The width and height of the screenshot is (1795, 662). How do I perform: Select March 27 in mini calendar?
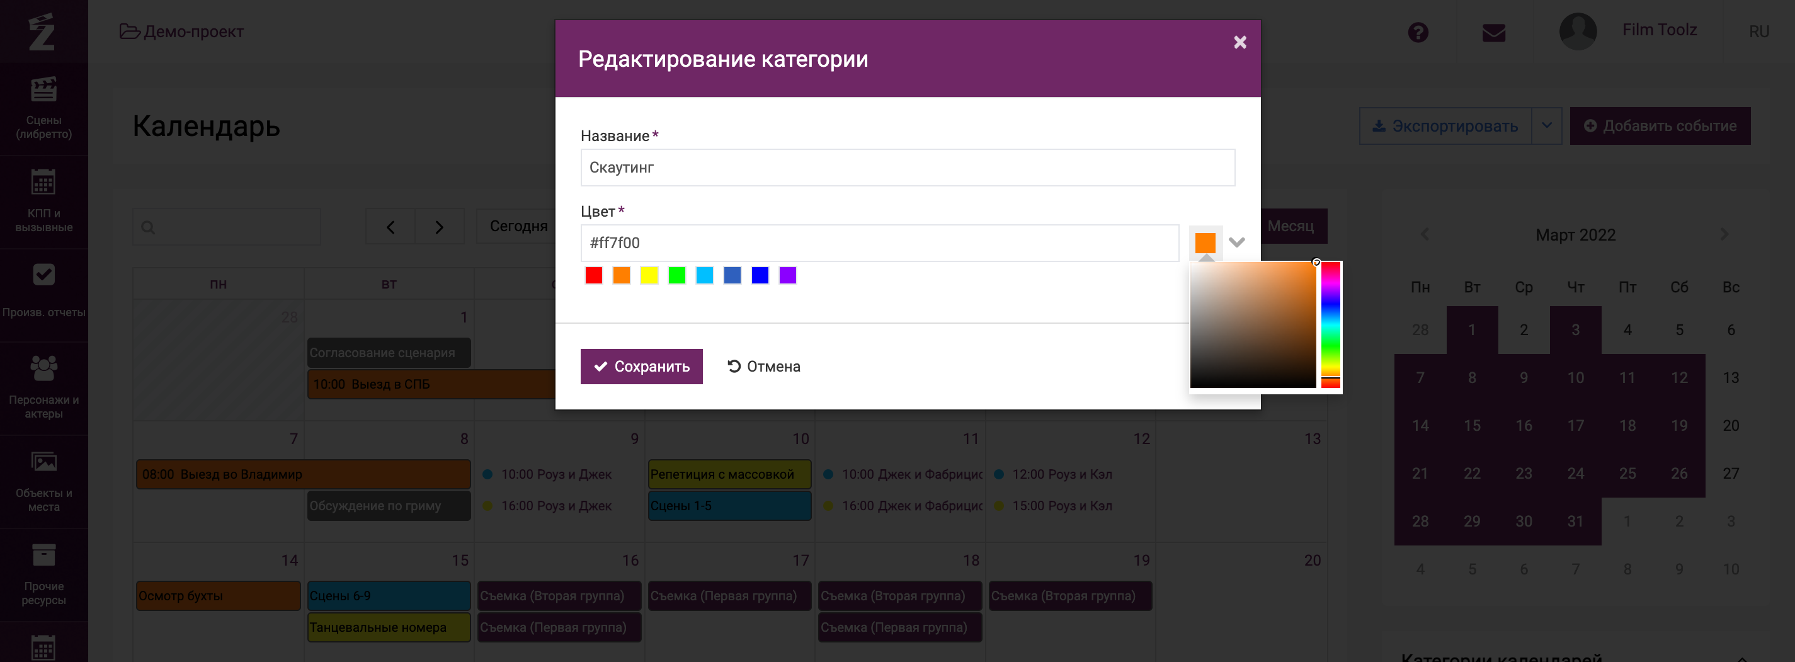1731,473
